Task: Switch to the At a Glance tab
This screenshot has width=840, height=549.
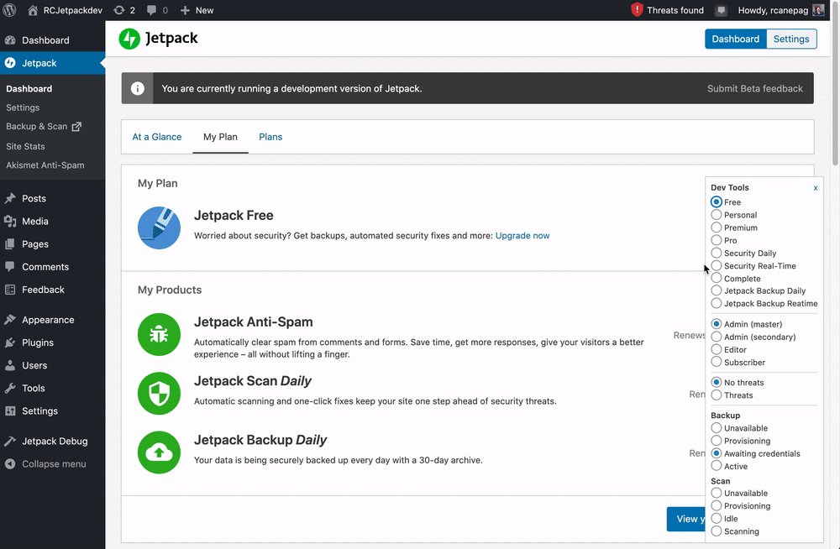Action: pyautogui.click(x=157, y=137)
